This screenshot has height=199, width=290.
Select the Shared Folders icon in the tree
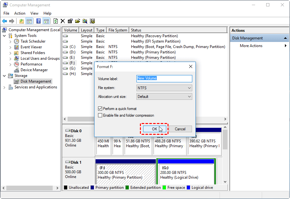pyautogui.click(x=16, y=53)
